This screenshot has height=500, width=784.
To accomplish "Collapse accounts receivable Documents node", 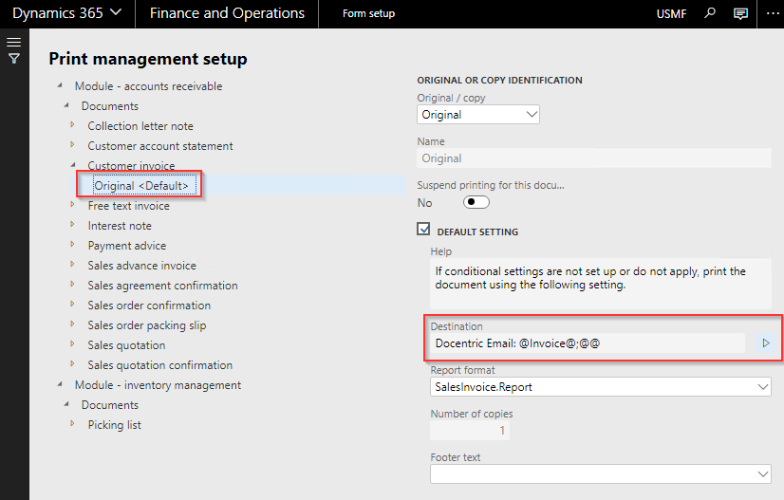I will pos(66,105).
